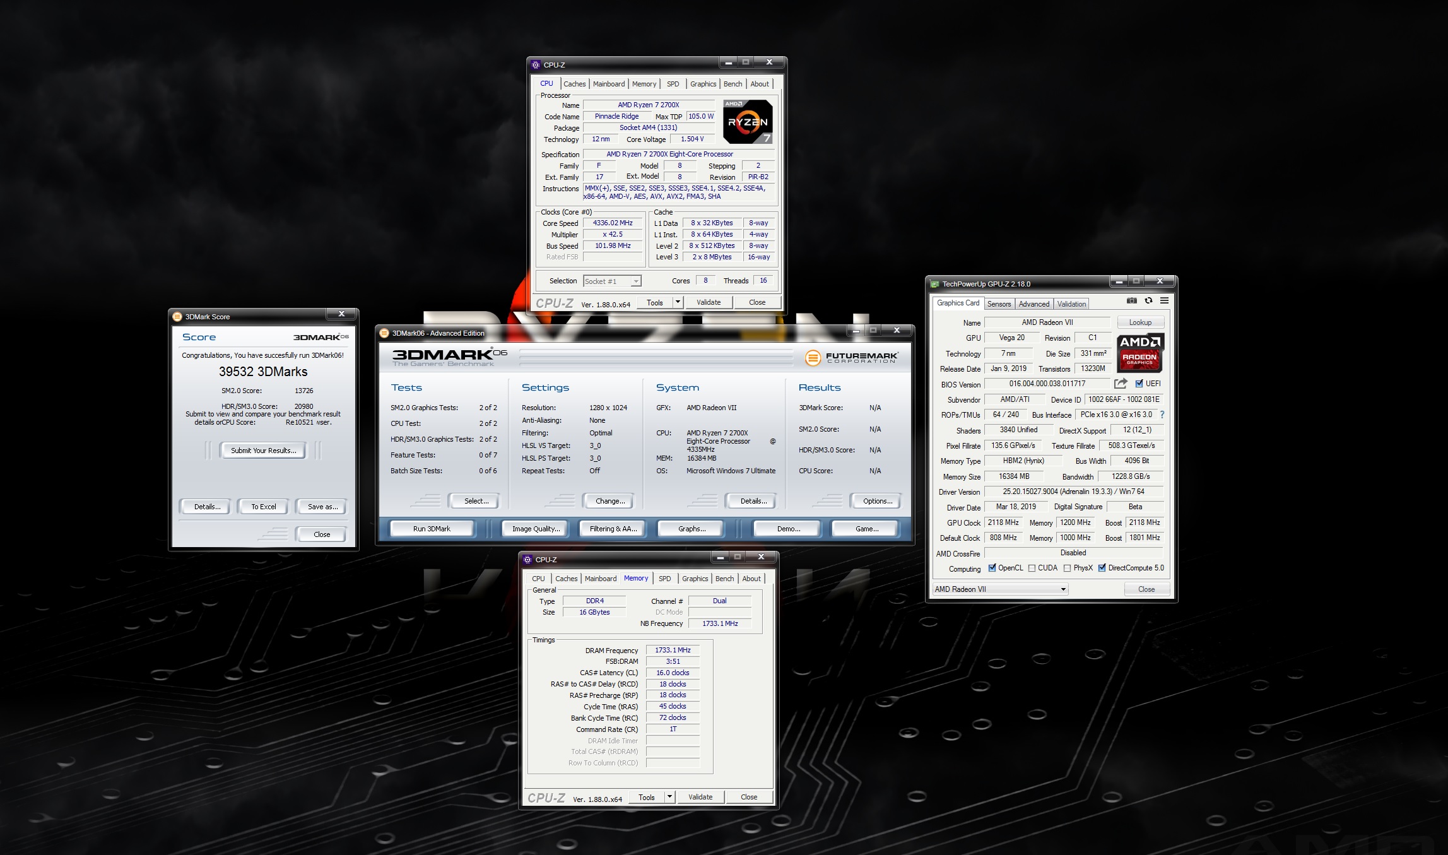Click the Tools button in top CPU-Z
This screenshot has width=1448, height=855.
[654, 302]
